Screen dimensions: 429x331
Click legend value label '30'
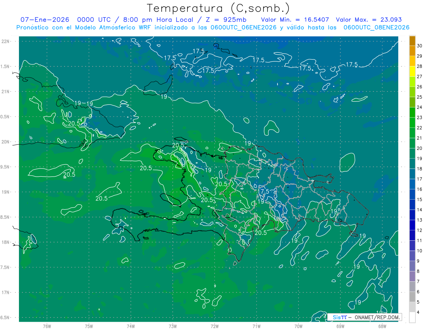pos(420,46)
